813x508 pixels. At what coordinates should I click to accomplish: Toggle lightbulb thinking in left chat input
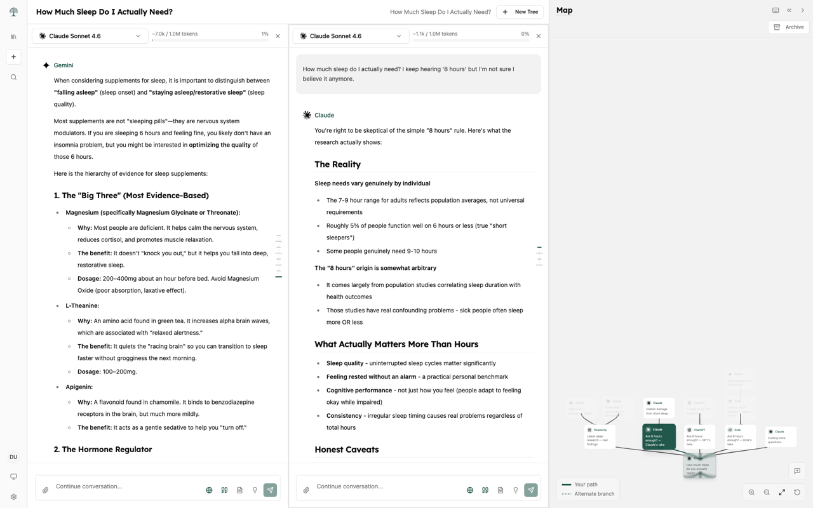255,490
